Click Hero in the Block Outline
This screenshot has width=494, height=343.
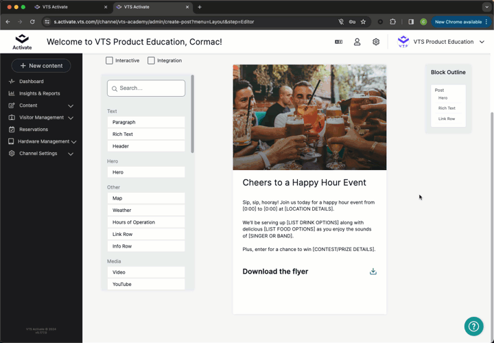click(443, 98)
